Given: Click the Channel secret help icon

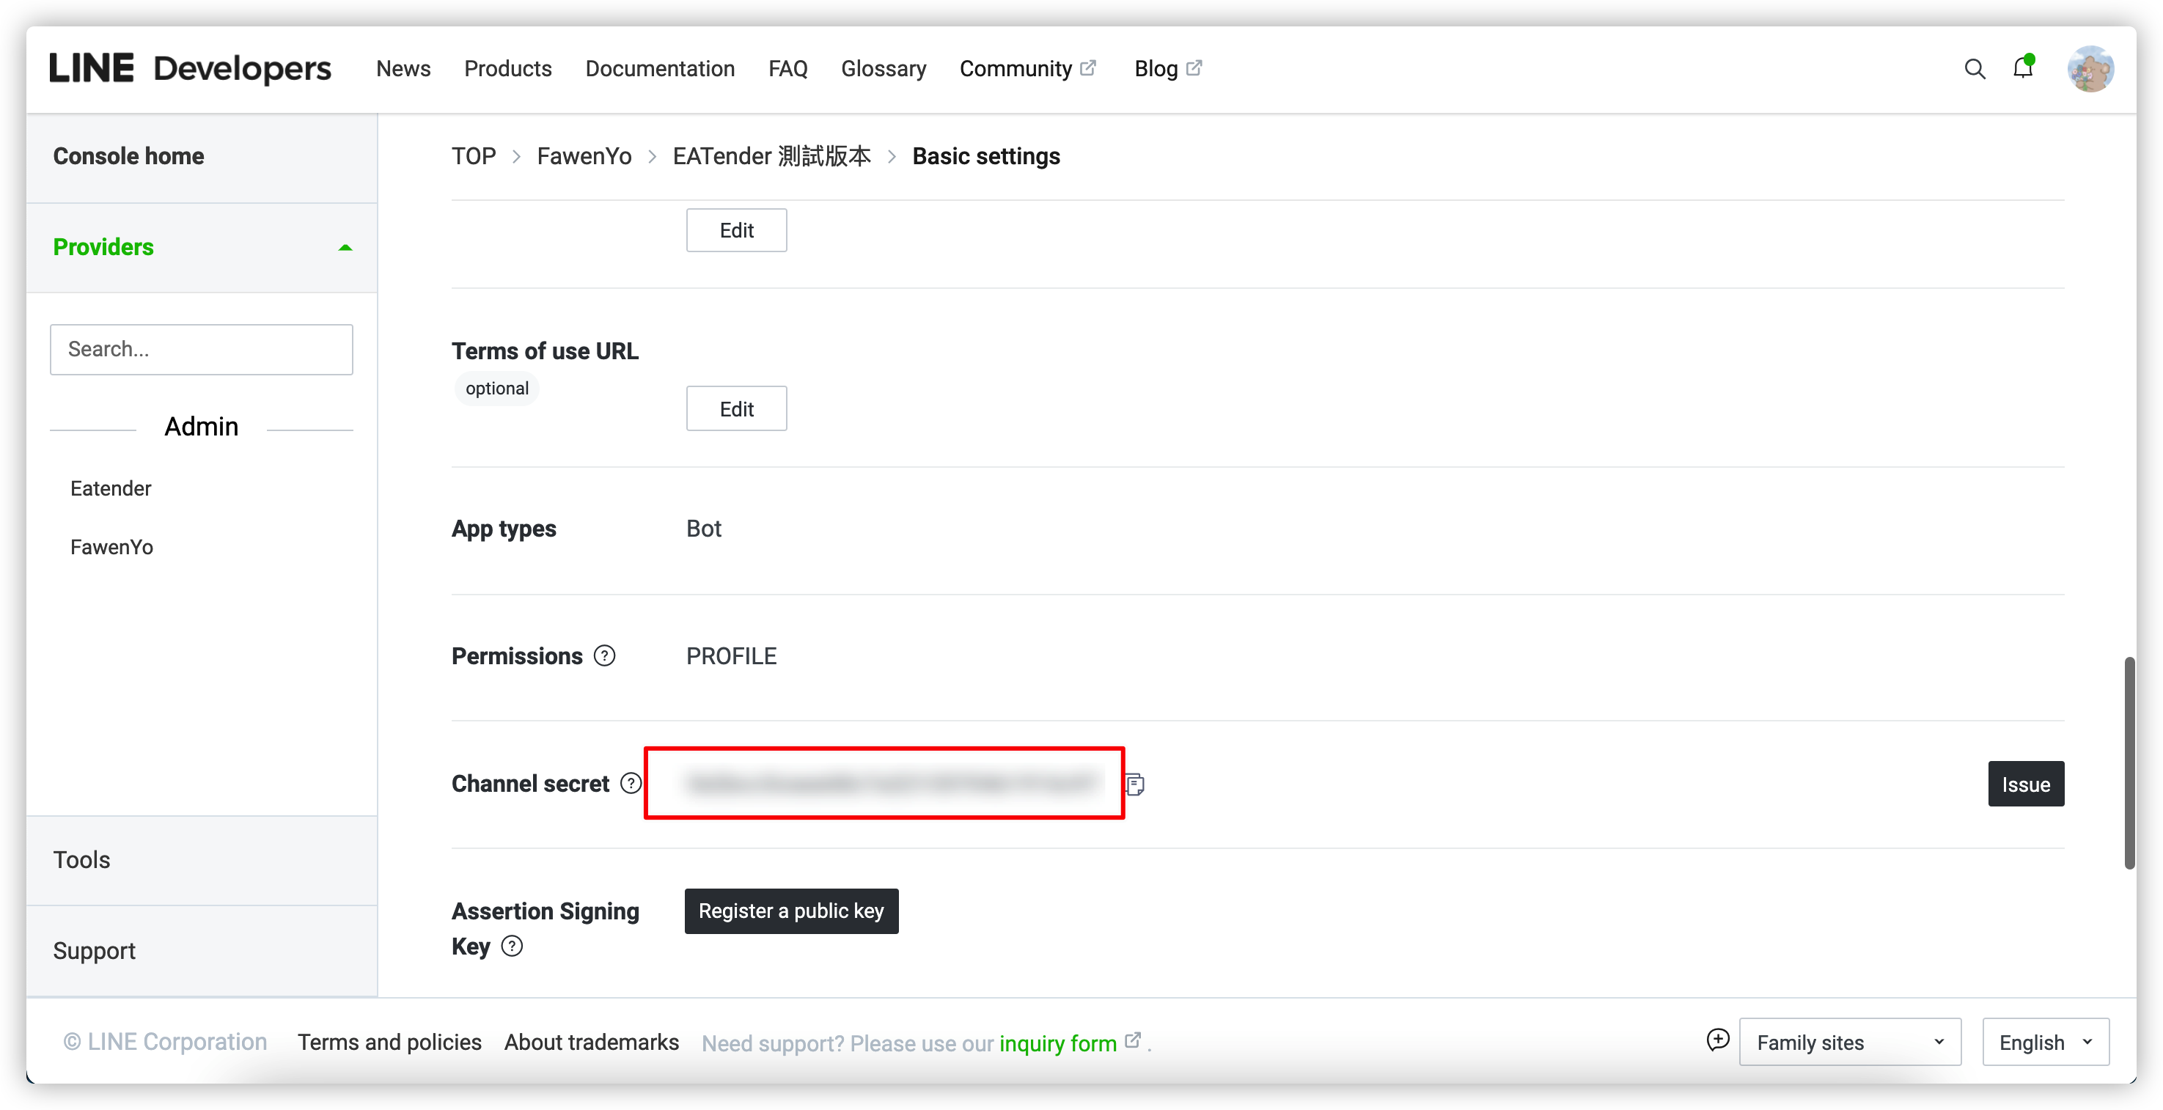Looking at the screenshot, I should click(x=631, y=784).
